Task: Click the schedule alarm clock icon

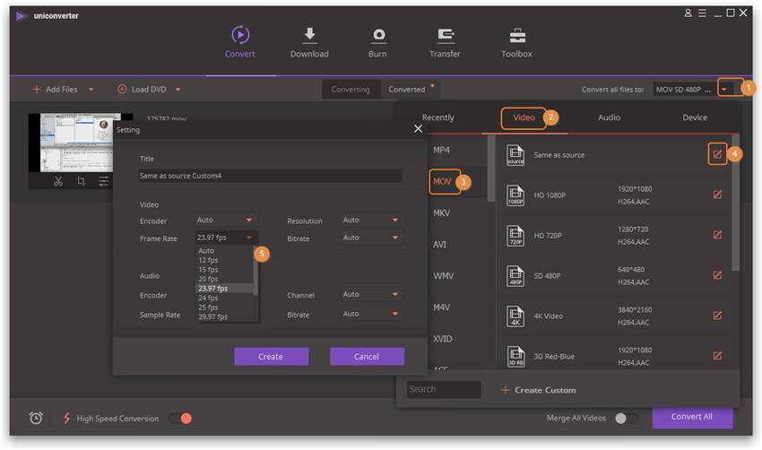Action: point(36,418)
